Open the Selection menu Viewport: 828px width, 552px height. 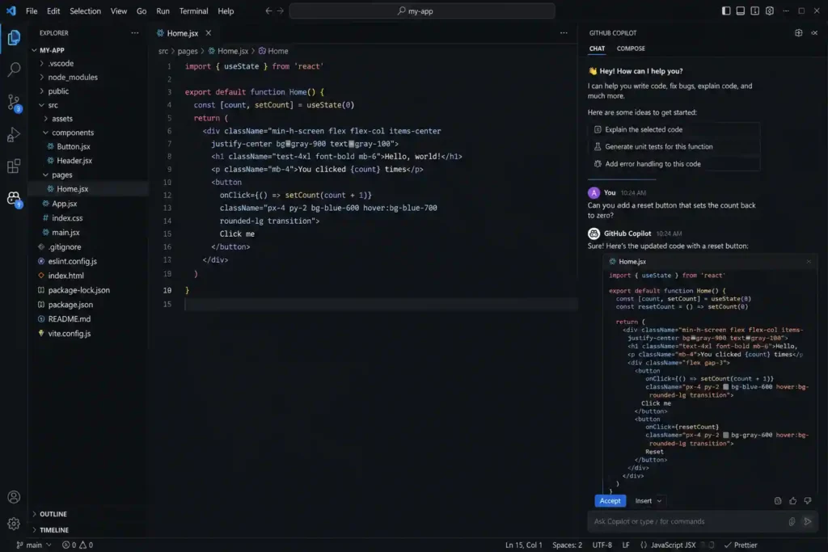pyautogui.click(x=85, y=11)
